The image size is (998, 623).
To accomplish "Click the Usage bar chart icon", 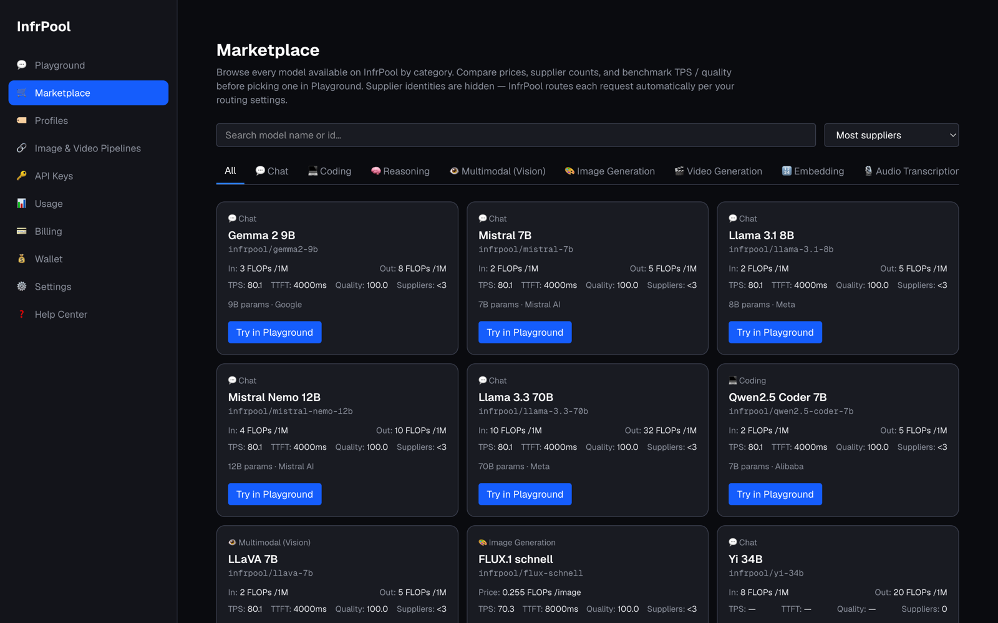I will coord(22,203).
